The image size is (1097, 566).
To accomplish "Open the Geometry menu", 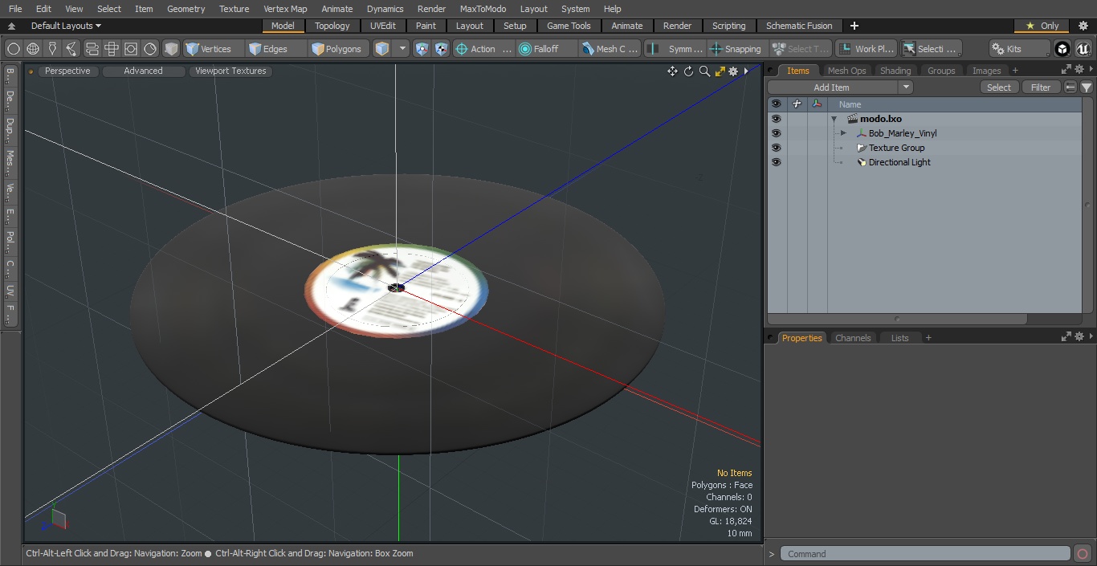I will click(186, 9).
